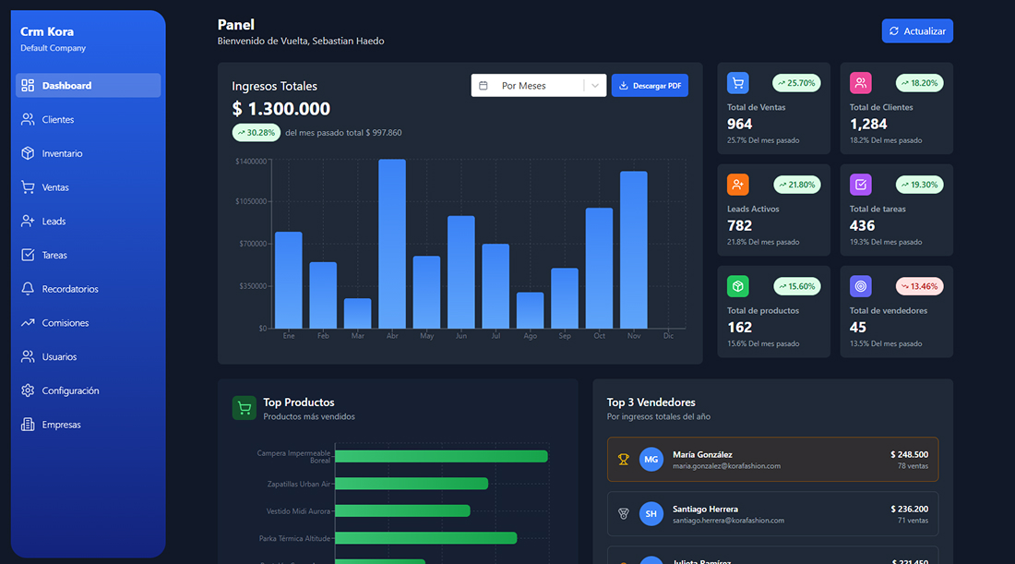Click the Abr bar in income chart
This screenshot has height=564, width=1015.
[x=392, y=244]
